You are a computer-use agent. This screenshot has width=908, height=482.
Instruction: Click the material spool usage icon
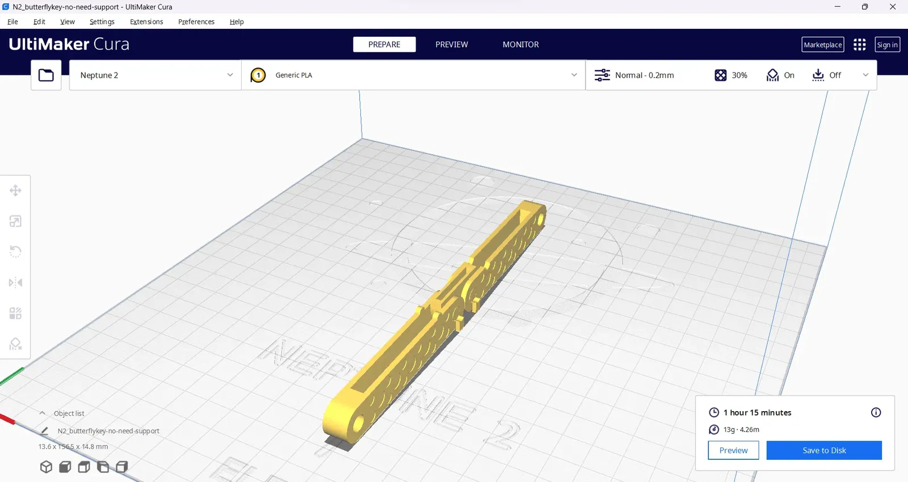click(714, 429)
